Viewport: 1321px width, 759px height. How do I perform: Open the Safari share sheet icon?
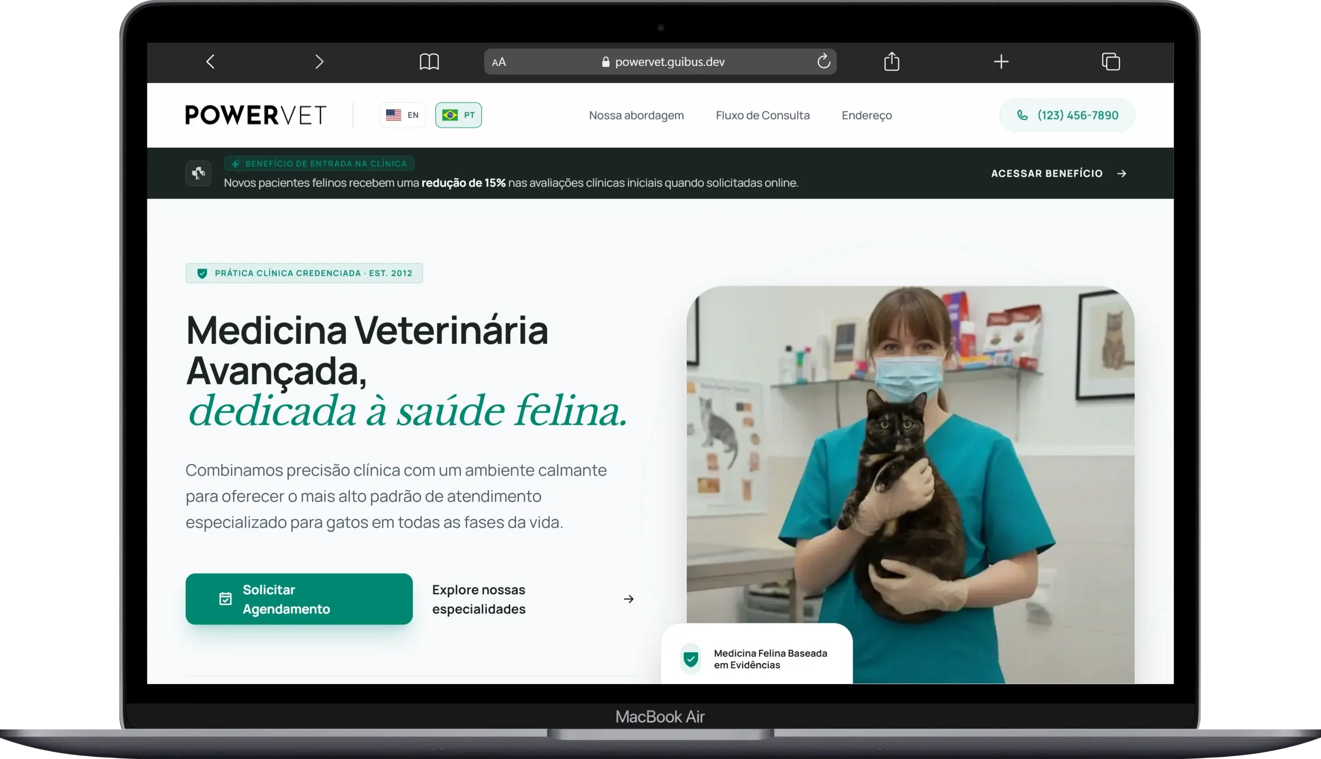coord(892,62)
